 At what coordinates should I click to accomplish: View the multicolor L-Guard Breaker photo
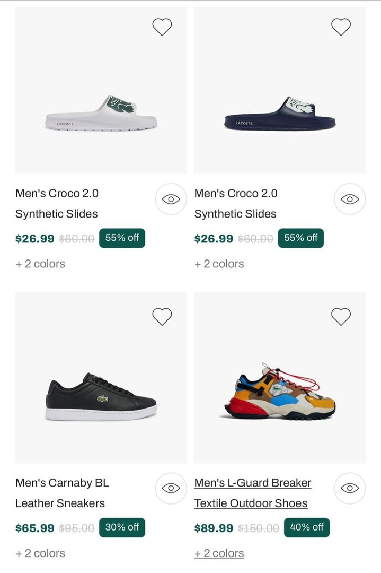(x=280, y=393)
